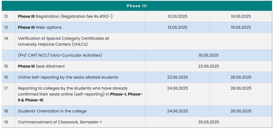
Task: Click 24.06.2025 in Reporting to colleges row
Action: pos(177,88)
